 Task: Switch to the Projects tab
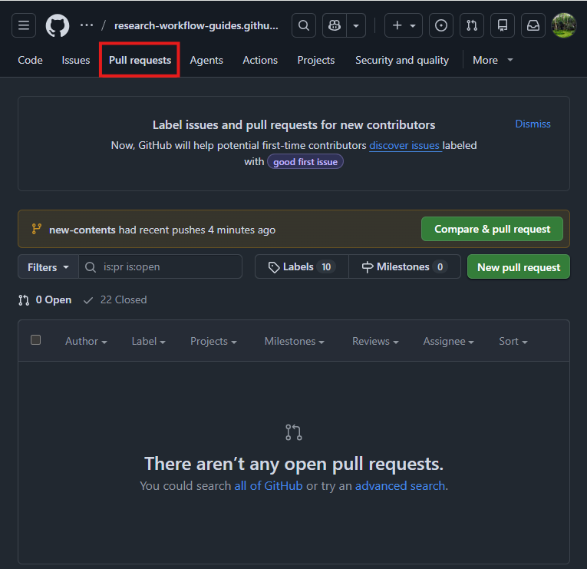pos(315,60)
